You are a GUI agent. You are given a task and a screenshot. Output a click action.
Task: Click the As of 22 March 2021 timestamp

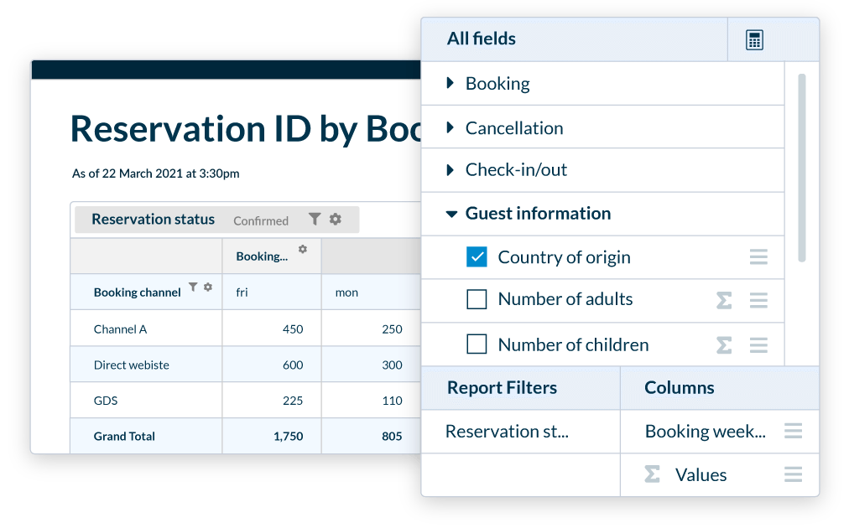[155, 173]
